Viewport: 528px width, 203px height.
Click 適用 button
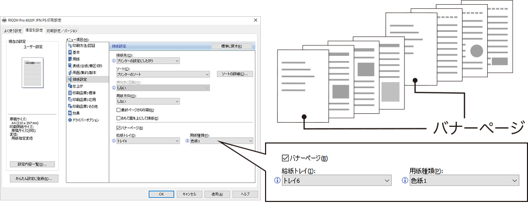pyautogui.click(x=217, y=194)
